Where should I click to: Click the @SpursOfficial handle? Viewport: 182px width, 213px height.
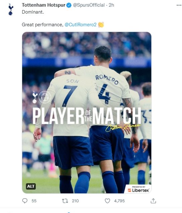(x=89, y=5)
